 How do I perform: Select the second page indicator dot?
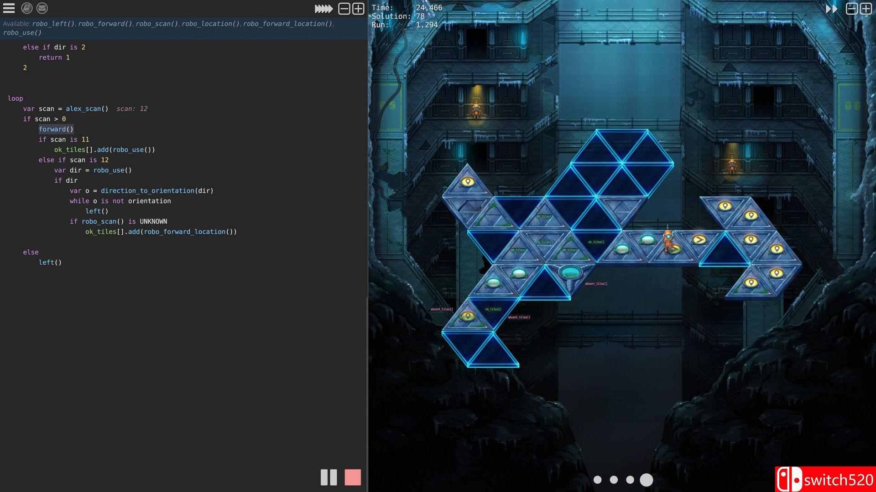pyautogui.click(x=614, y=479)
